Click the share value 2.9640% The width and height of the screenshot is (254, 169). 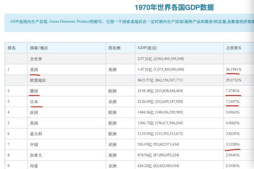(x=233, y=155)
